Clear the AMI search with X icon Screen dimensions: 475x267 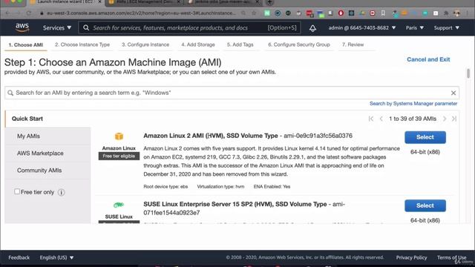coord(453,93)
